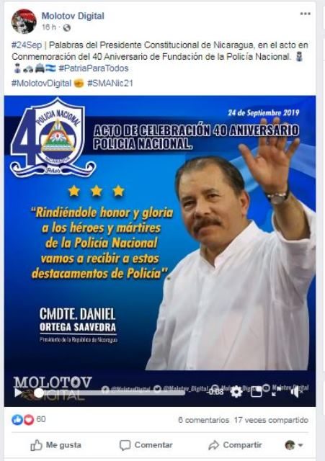Enter fullscreen video mode
The image size is (325, 461).
tap(275, 392)
